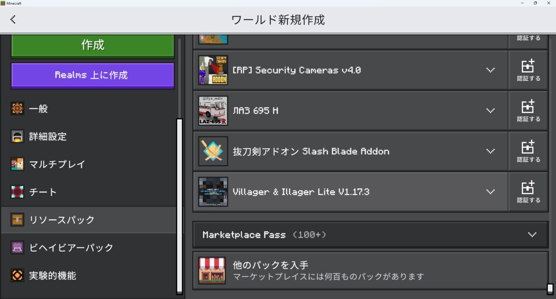Viewport: 556px width, 299px height.
Task: Click the LAZ-695 bus pack thumbnail
Action: (213, 110)
